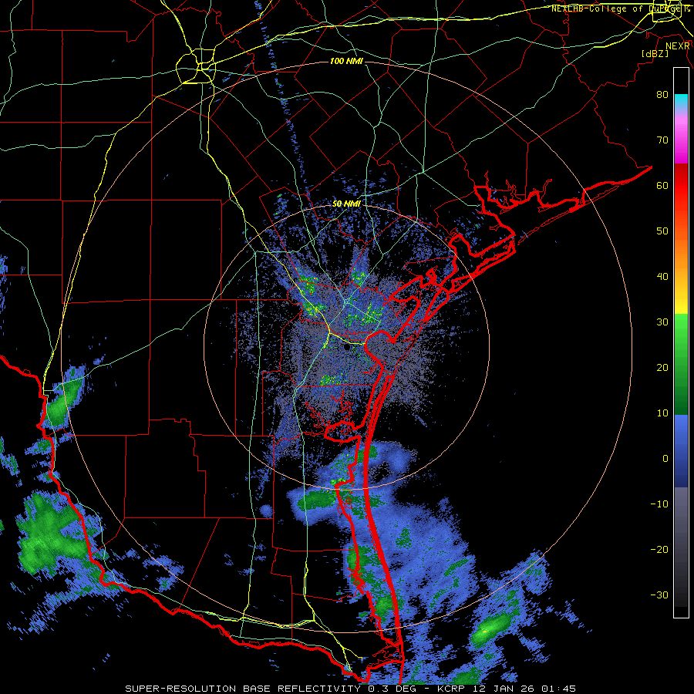
Task: Click the KCRP radar site center dot
Action: click(346, 348)
